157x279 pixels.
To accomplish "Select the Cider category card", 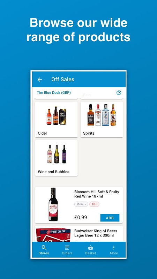I will [x=56, y=119].
